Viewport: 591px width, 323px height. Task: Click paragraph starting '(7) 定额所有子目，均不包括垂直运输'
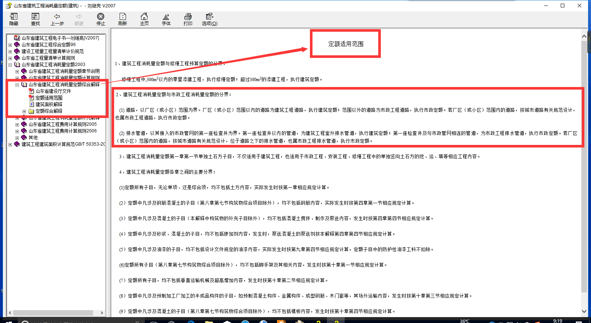[223, 280]
